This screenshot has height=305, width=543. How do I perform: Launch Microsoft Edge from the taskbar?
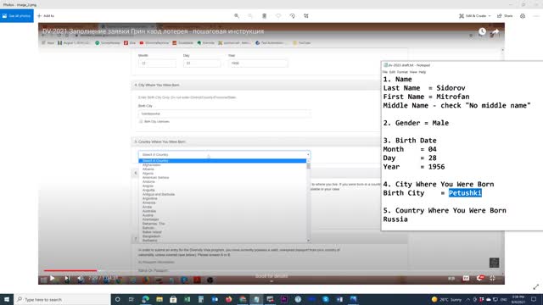tap(145, 299)
